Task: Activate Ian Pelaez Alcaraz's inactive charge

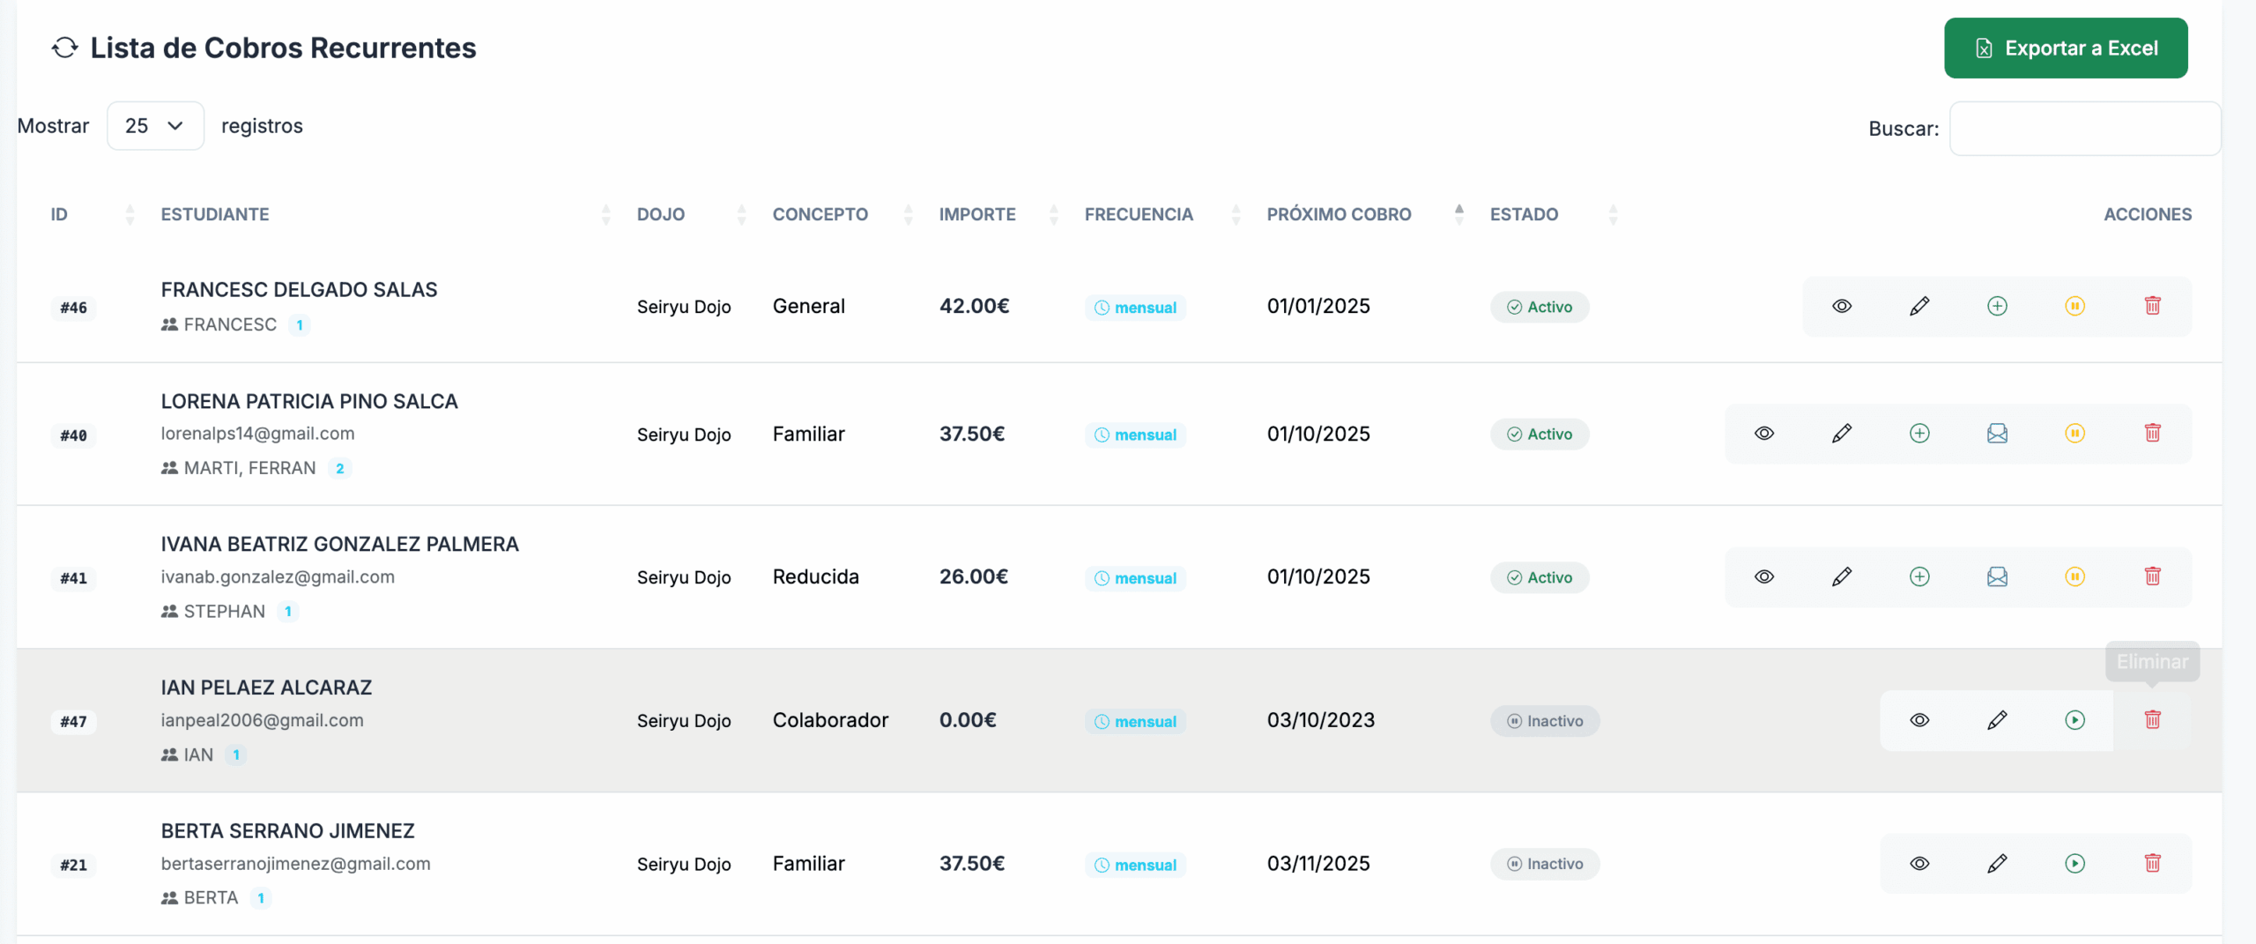Action: coord(2074,720)
